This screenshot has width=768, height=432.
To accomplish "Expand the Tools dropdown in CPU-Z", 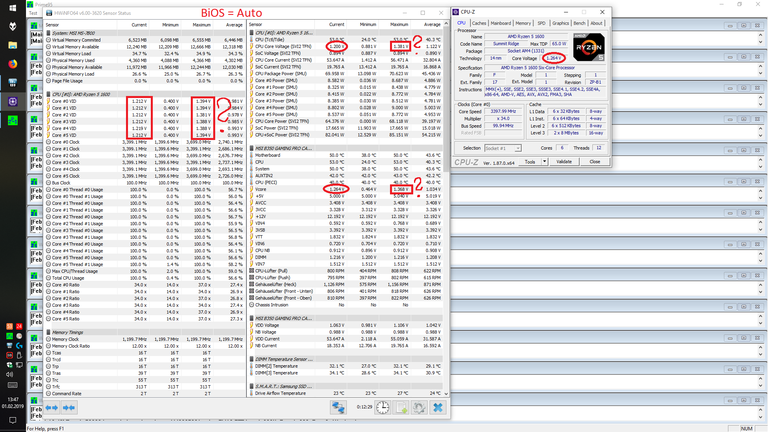I will (544, 162).
